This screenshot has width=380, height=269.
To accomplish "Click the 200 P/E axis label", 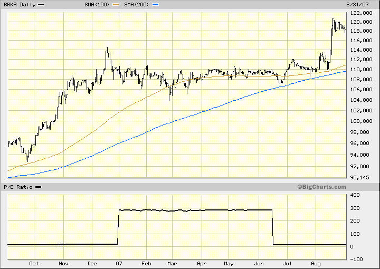I will tap(355, 221).
